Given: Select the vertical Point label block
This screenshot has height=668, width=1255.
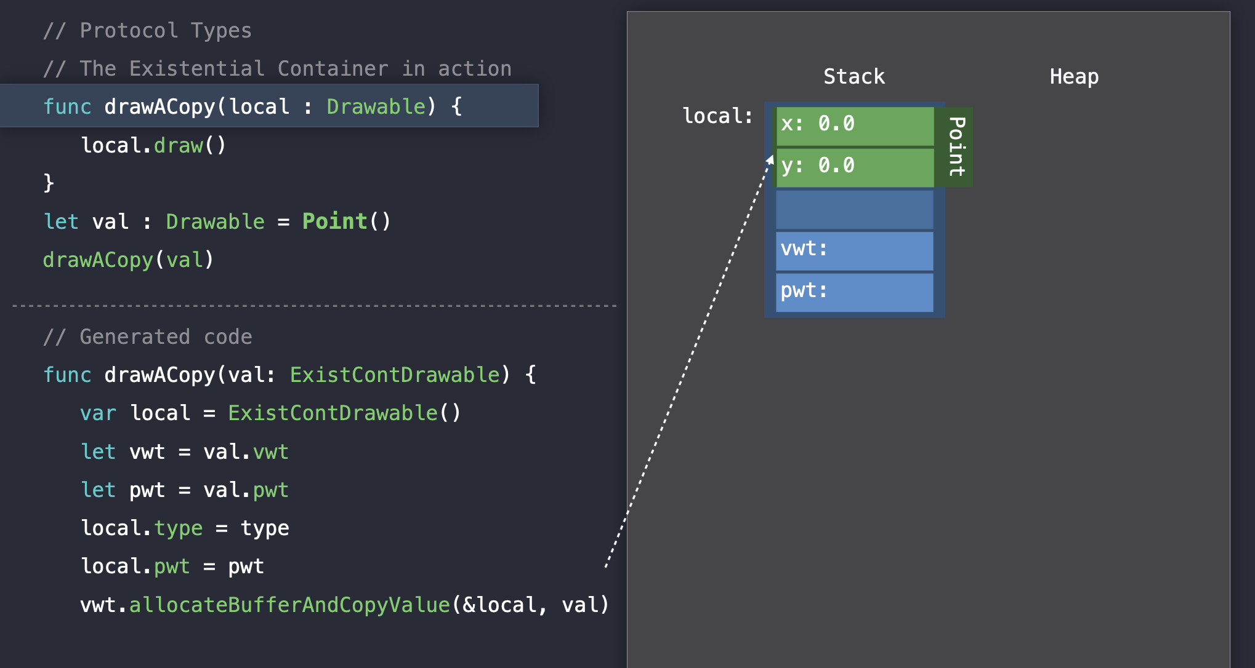Looking at the screenshot, I should pyautogui.click(x=954, y=146).
